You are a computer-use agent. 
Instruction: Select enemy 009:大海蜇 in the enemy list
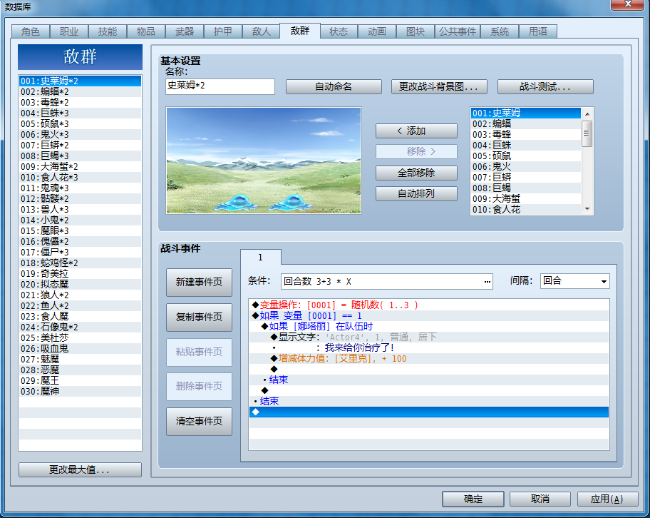[x=526, y=199]
